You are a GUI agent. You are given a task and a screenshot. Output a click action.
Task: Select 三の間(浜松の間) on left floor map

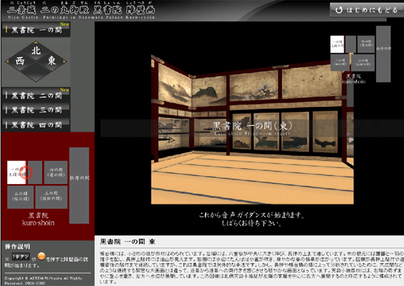(x=51, y=197)
